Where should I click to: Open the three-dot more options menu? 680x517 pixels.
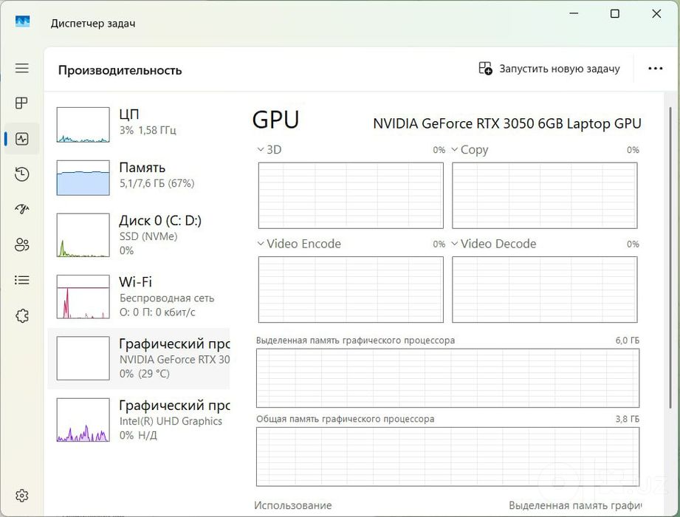point(656,69)
